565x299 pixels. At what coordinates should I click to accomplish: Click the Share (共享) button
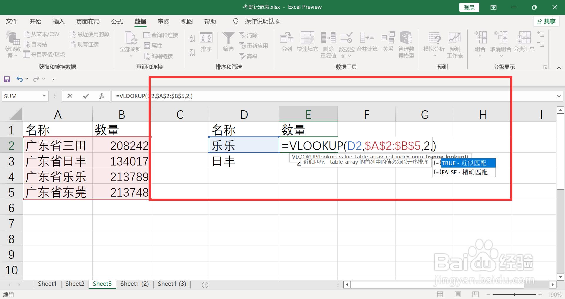[x=546, y=21]
